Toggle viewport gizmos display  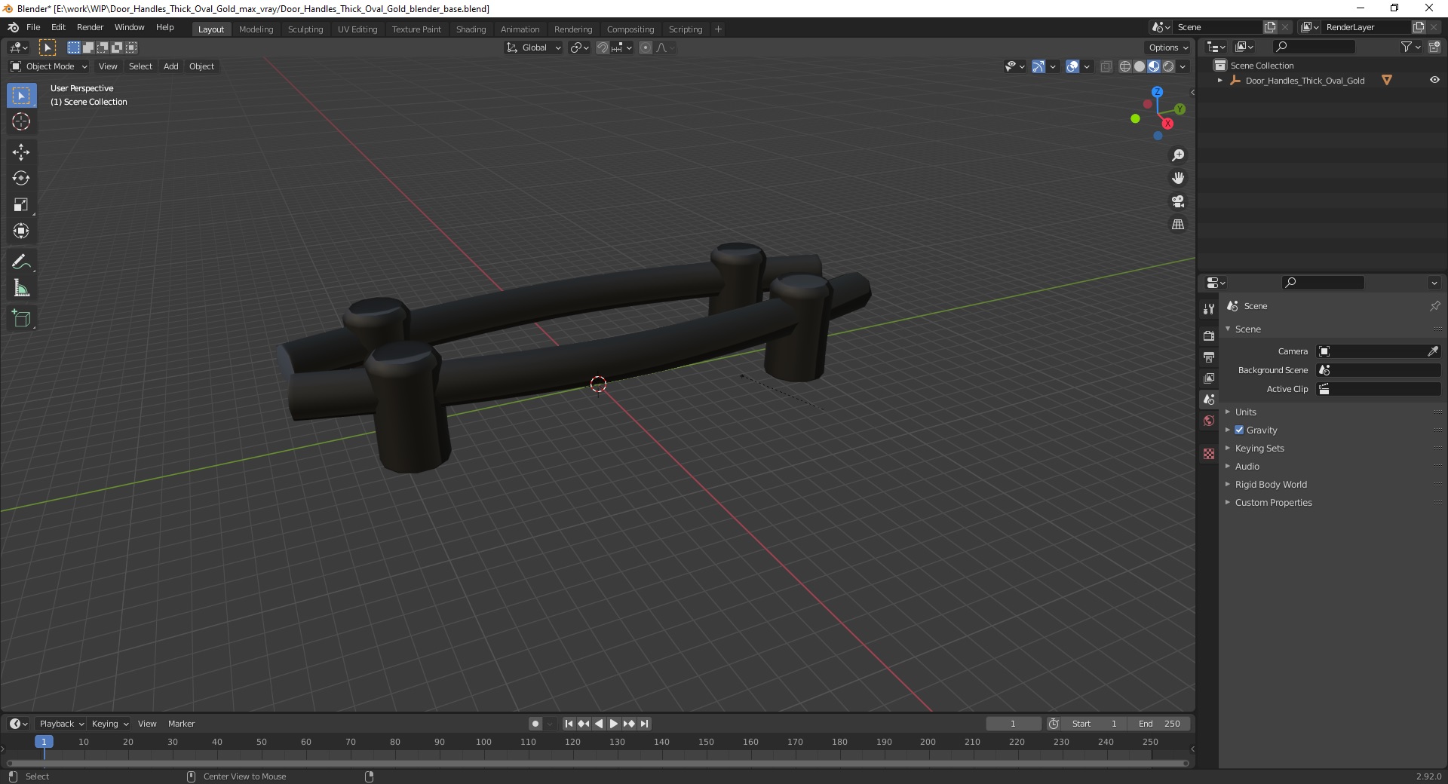(x=1038, y=66)
